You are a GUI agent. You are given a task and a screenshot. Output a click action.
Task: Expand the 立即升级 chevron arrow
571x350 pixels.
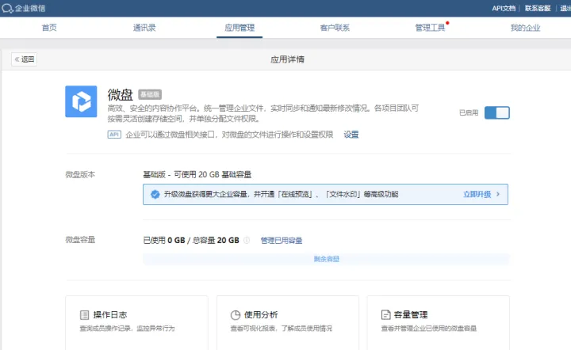click(498, 194)
